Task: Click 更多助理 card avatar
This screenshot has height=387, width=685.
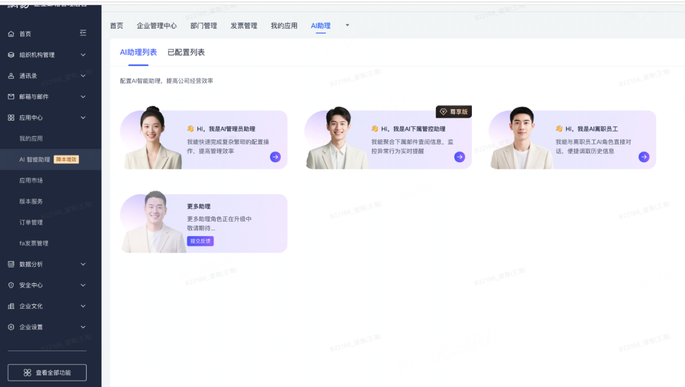Action: [155, 222]
